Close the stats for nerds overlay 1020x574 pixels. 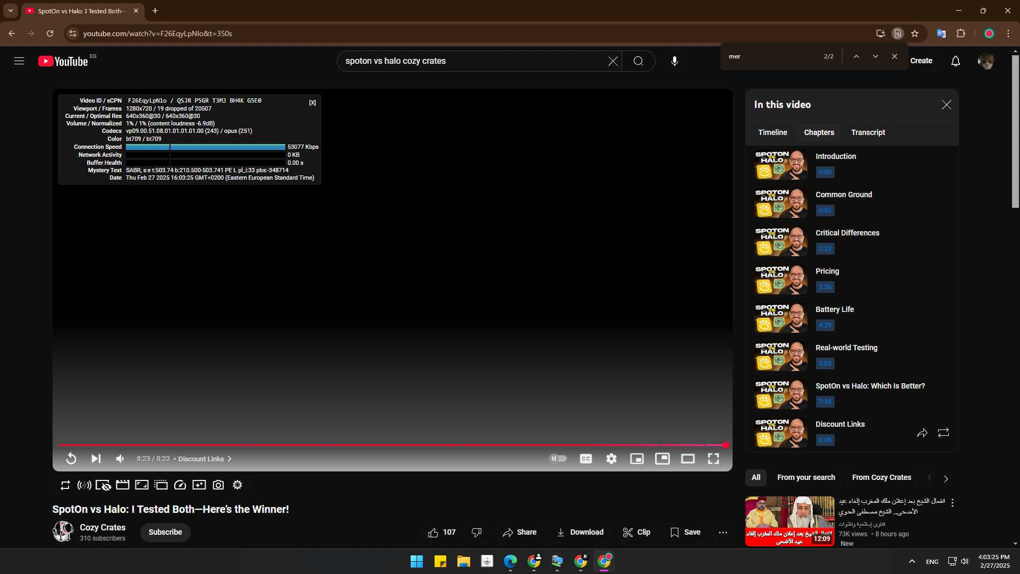tap(312, 103)
